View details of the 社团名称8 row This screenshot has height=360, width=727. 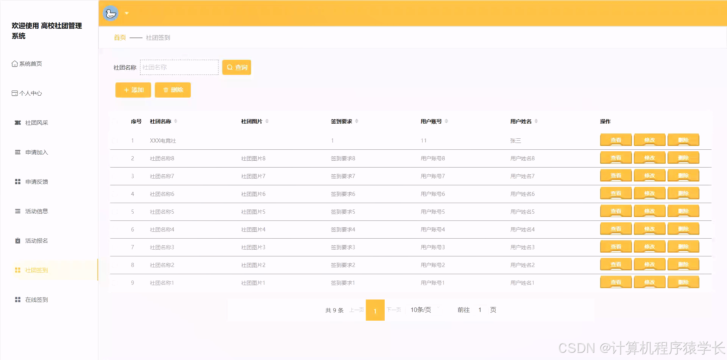point(616,158)
